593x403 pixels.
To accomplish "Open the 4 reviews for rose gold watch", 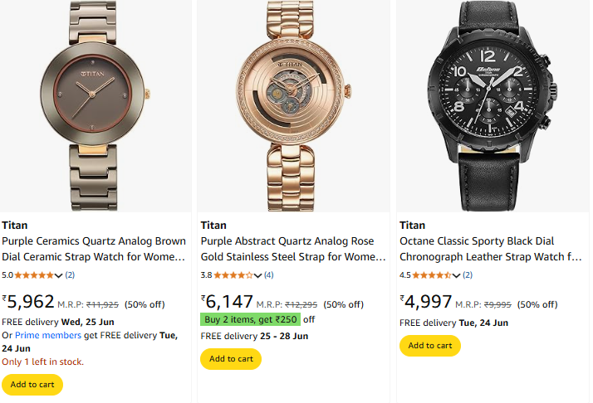I will pyautogui.click(x=268, y=274).
